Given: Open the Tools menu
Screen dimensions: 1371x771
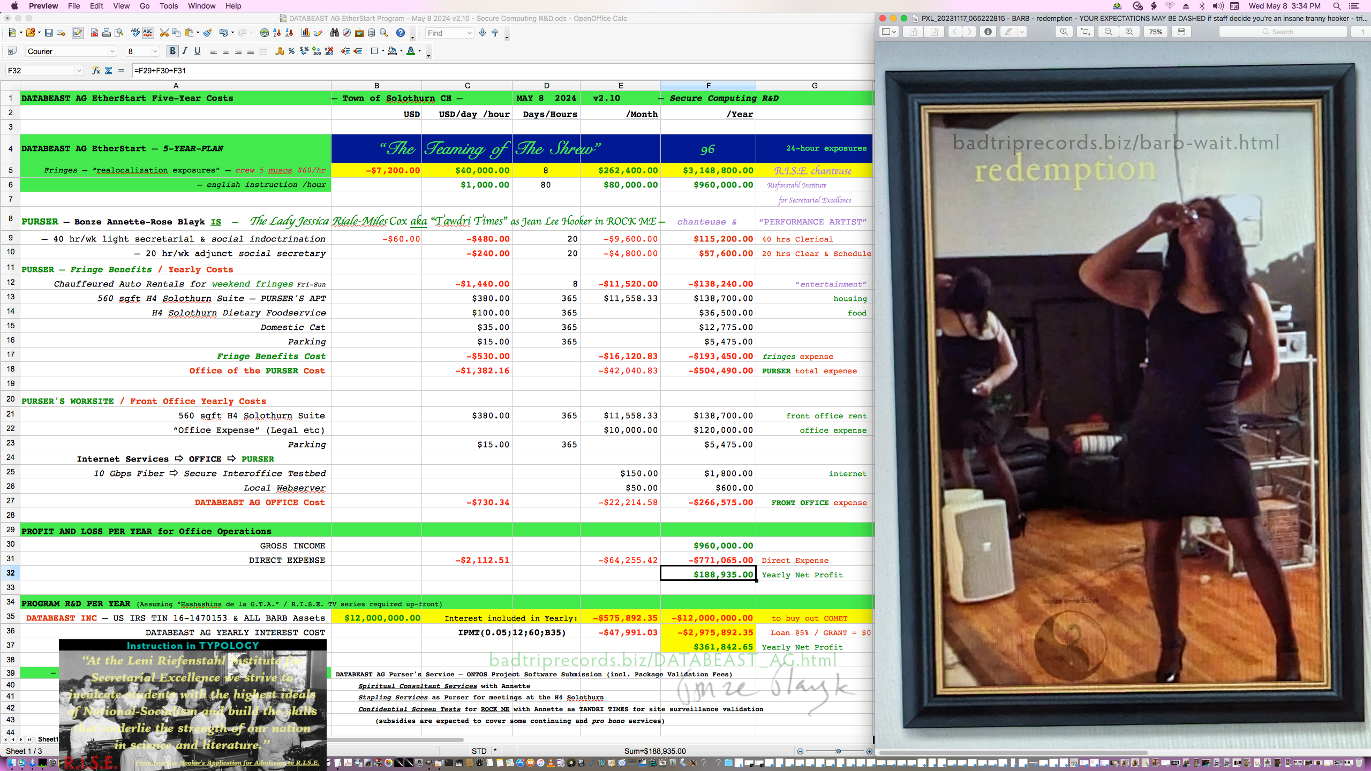Looking at the screenshot, I should pyautogui.click(x=169, y=6).
